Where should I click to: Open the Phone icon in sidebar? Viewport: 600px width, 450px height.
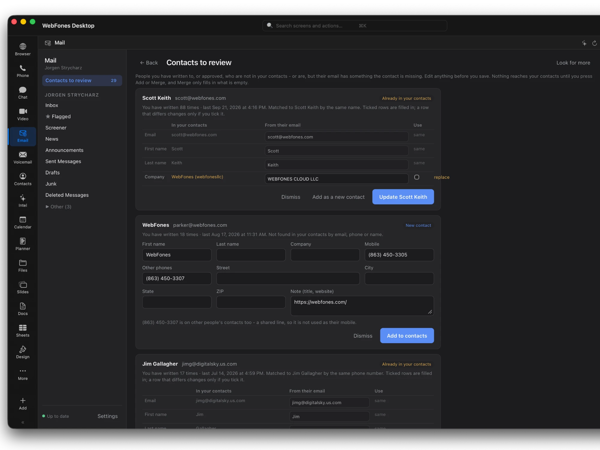pyautogui.click(x=23, y=68)
